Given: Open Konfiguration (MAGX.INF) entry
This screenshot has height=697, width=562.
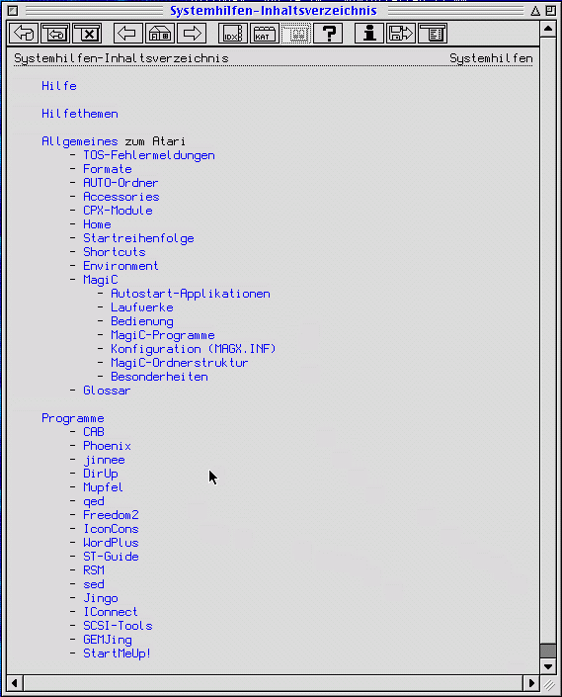Looking at the screenshot, I should coord(194,349).
